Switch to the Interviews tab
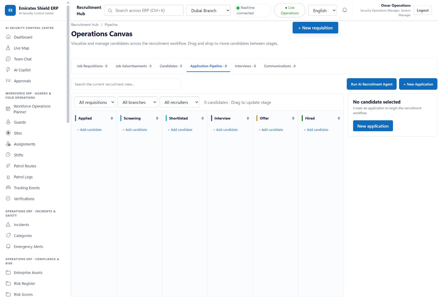438x298 pixels. [245, 66]
